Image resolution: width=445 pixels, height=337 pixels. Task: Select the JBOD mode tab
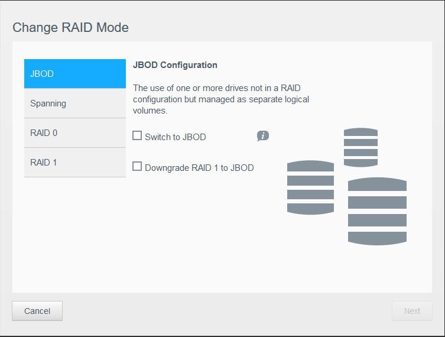[74, 74]
